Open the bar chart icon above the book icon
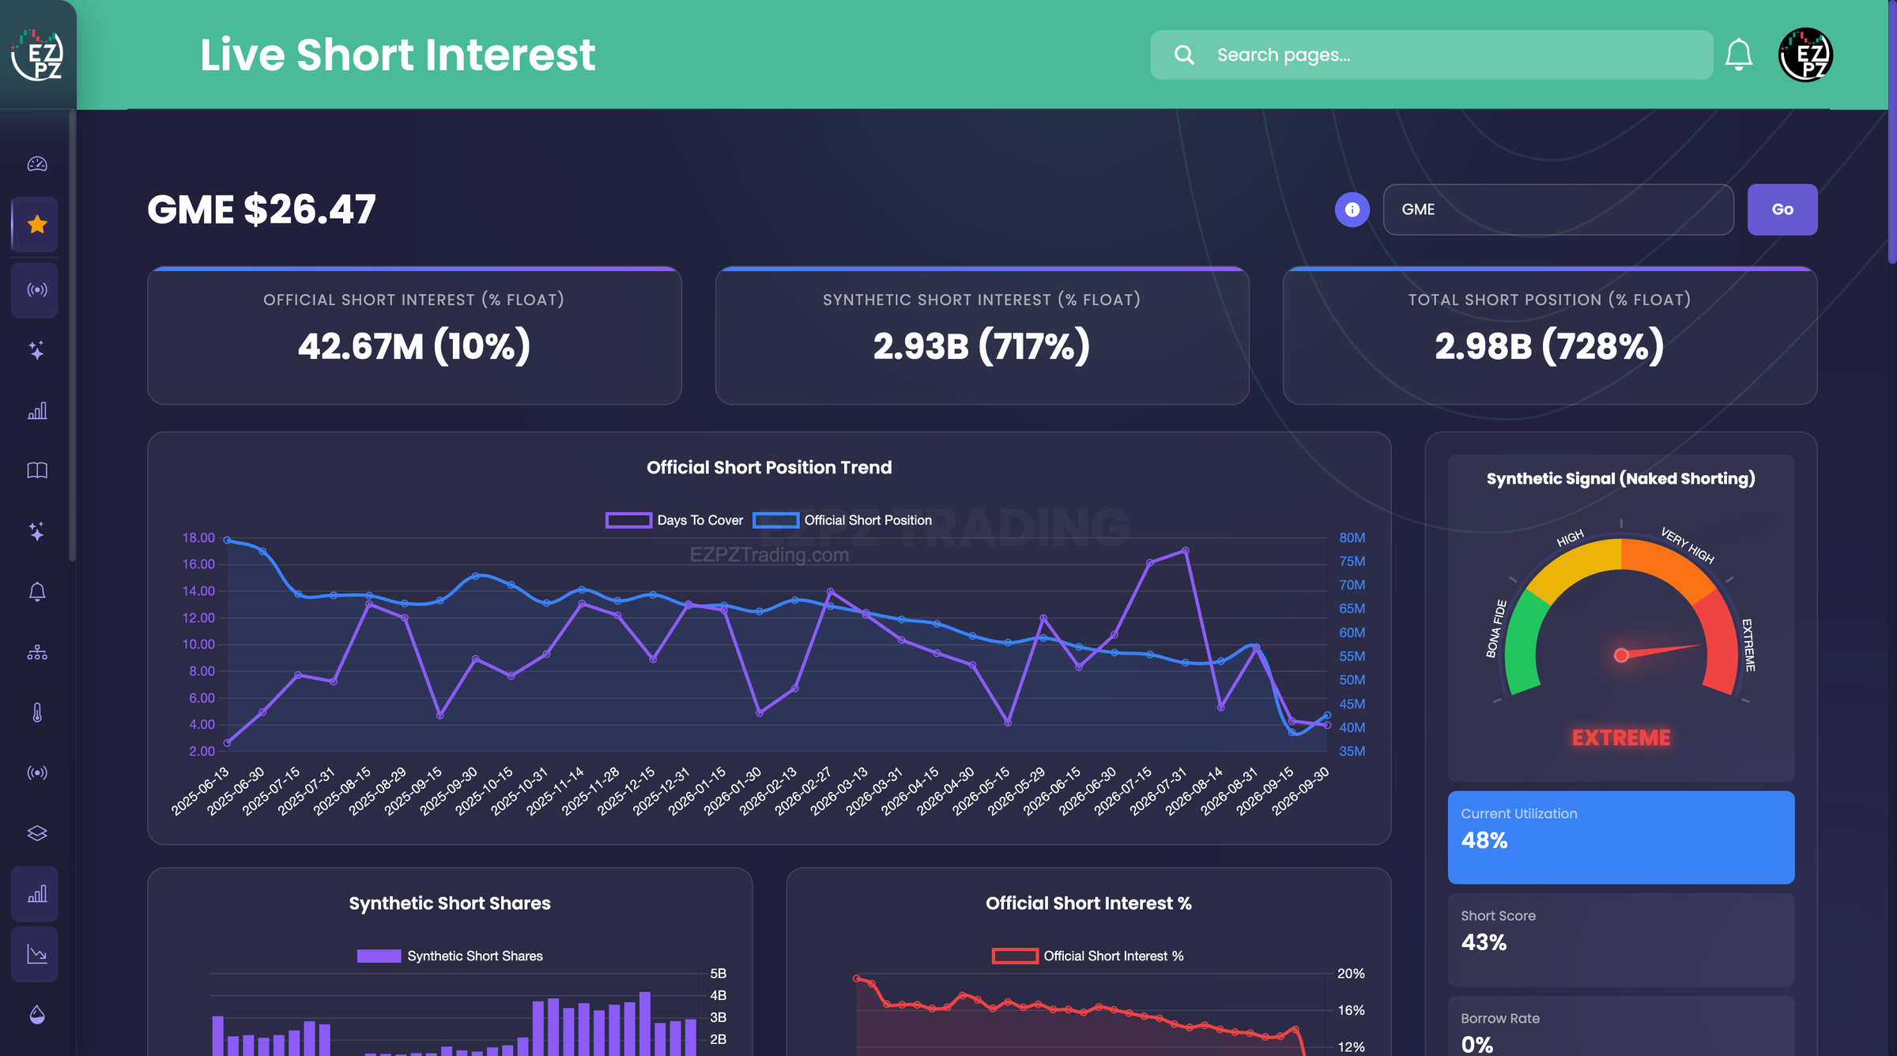This screenshot has width=1897, height=1056. point(37,411)
